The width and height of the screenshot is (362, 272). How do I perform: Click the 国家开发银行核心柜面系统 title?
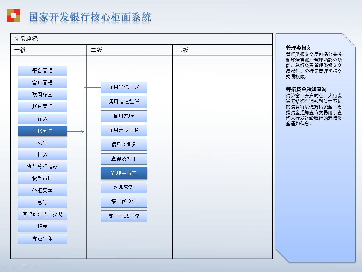(90, 17)
